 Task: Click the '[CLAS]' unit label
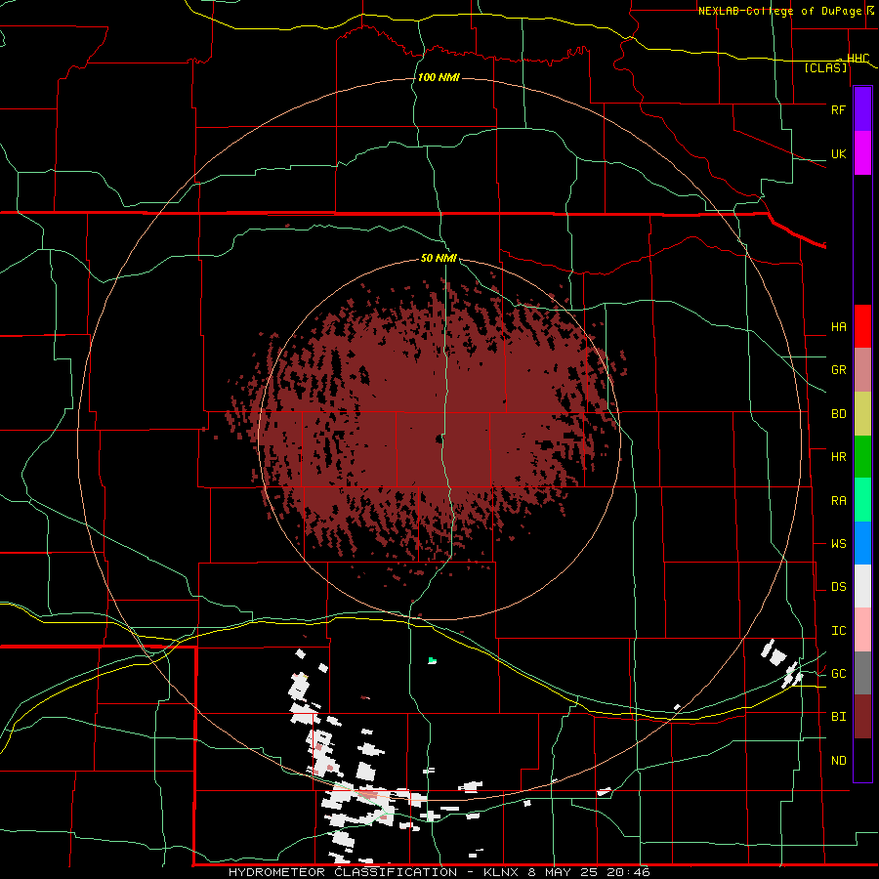point(825,68)
